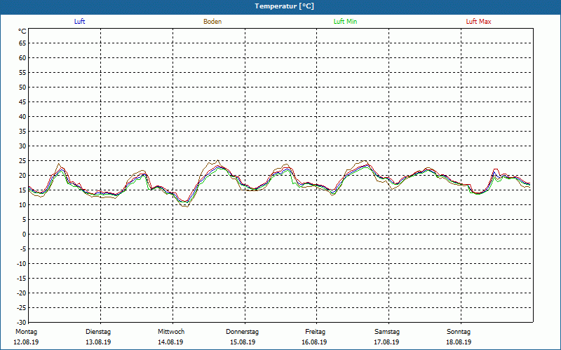This screenshot has width=561, height=350.
Task: Click the 'Sonntag' day label
Action: pyautogui.click(x=459, y=332)
